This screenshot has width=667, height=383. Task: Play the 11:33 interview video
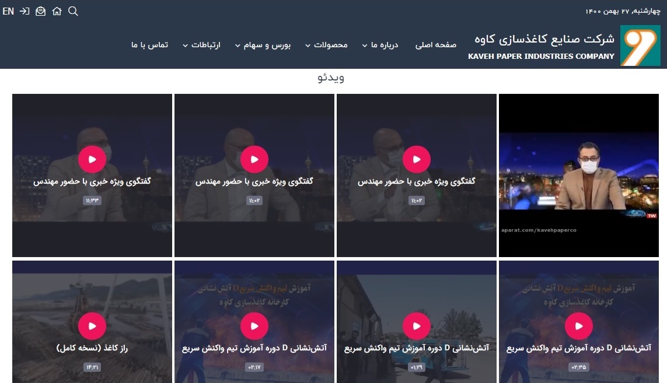point(92,159)
